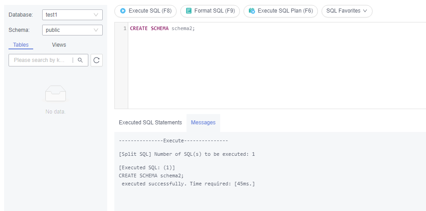Viewport: 426px width, 211px height.
Task: Click the table keyword search field
Action: [41, 60]
